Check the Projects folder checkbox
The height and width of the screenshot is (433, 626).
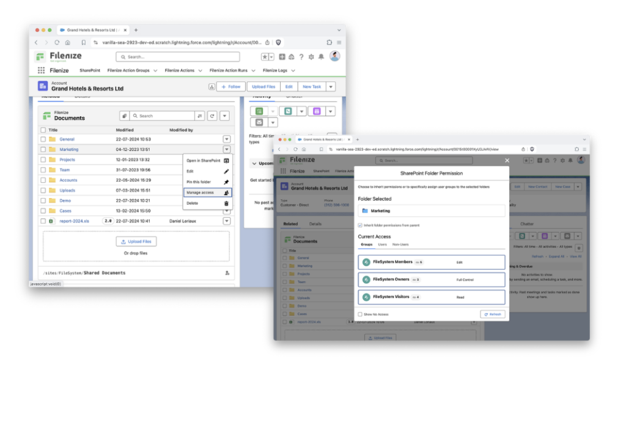[x=43, y=160]
